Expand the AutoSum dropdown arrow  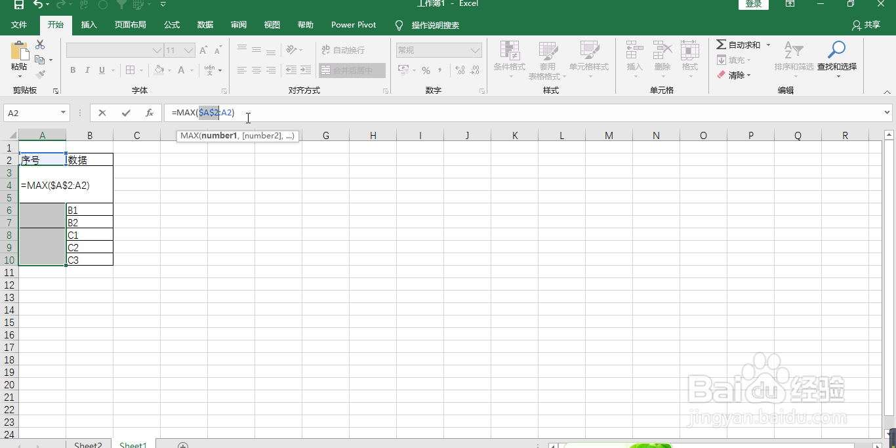pyautogui.click(x=769, y=45)
